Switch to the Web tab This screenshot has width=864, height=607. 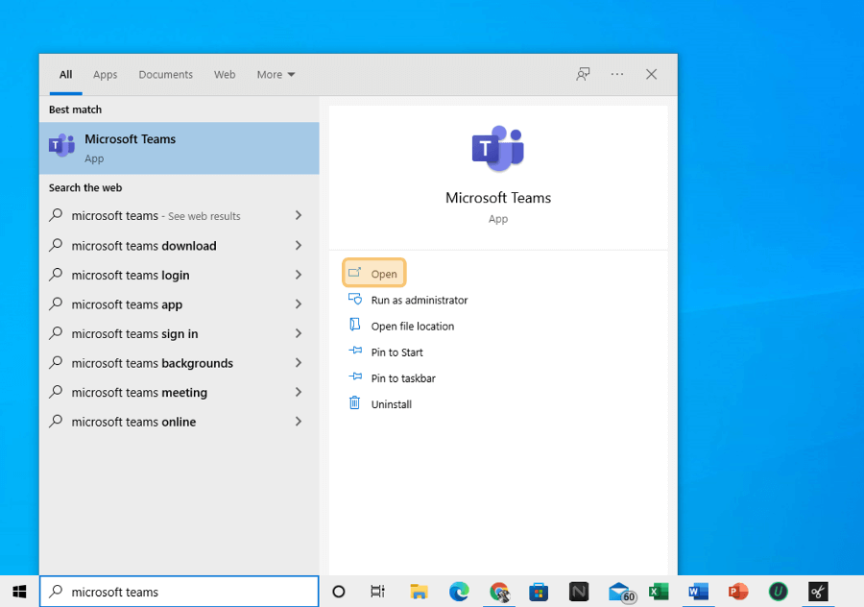click(x=225, y=74)
